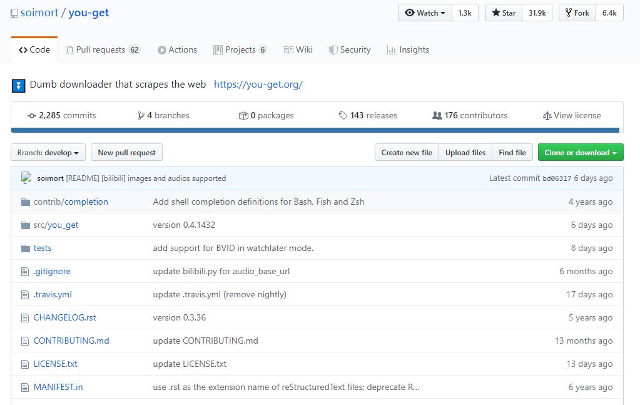Open the contrib folder icon
640x405 pixels.
pos(26,202)
